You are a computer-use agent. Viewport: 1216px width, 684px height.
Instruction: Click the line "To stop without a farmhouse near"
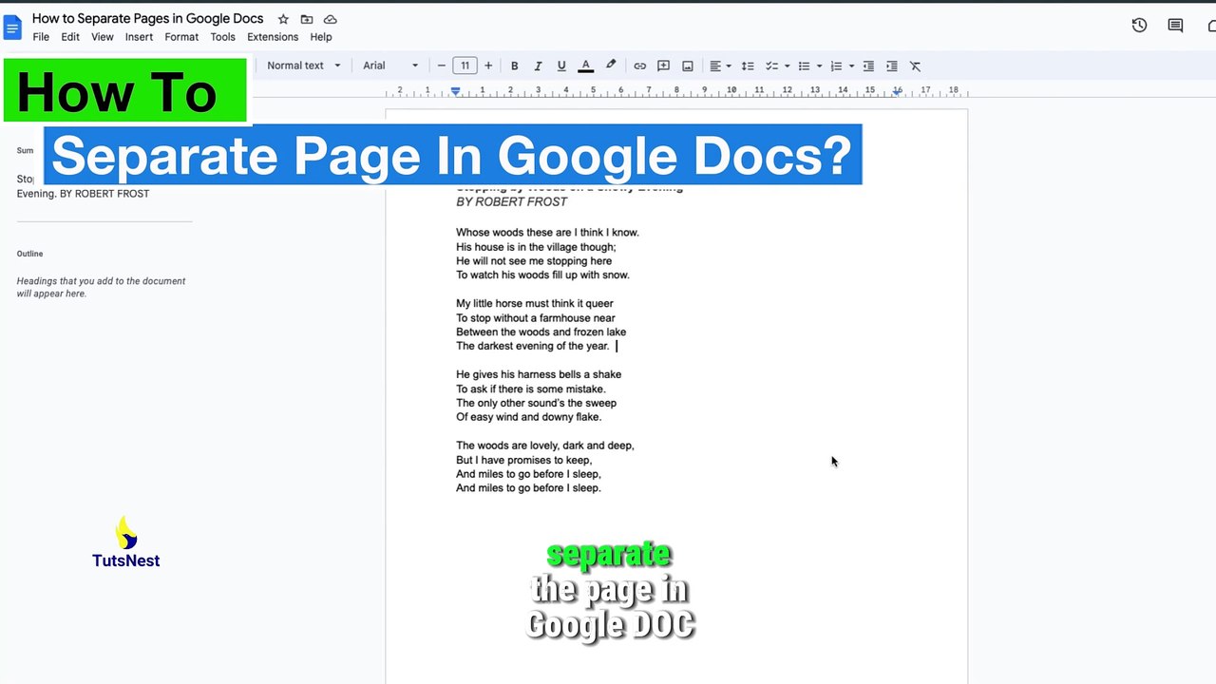coord(536,318)
